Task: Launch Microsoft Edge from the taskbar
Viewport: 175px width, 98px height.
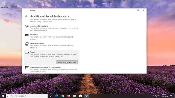Action: 57,96
